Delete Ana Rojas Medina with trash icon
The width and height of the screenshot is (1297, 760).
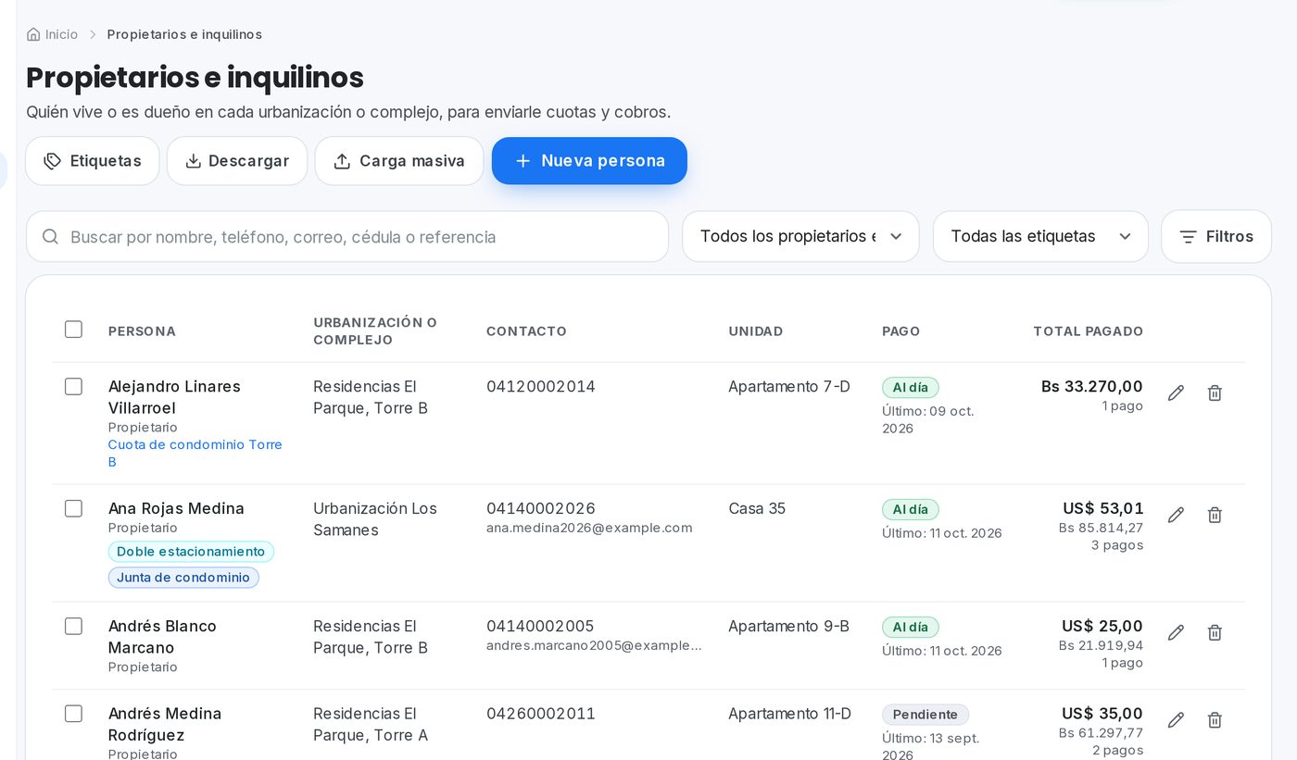pos(1215,515)
